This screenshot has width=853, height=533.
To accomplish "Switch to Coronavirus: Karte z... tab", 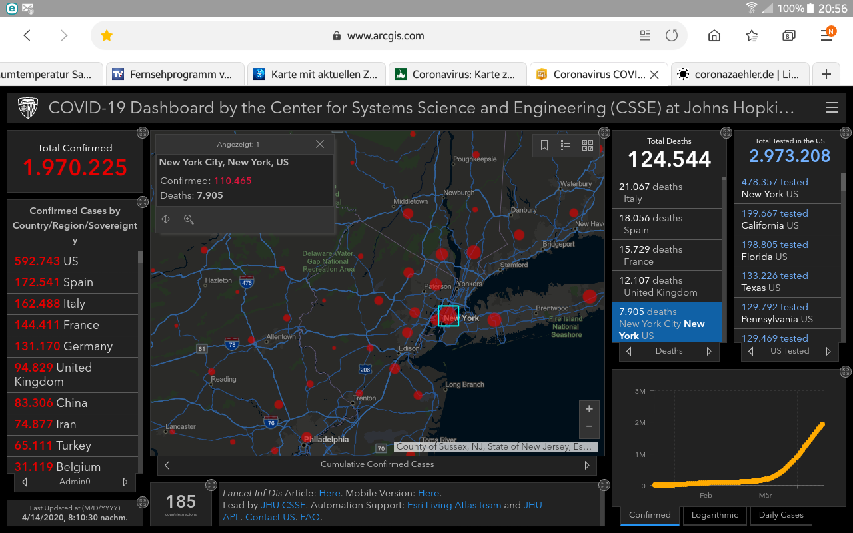I will tap(457, 75).
